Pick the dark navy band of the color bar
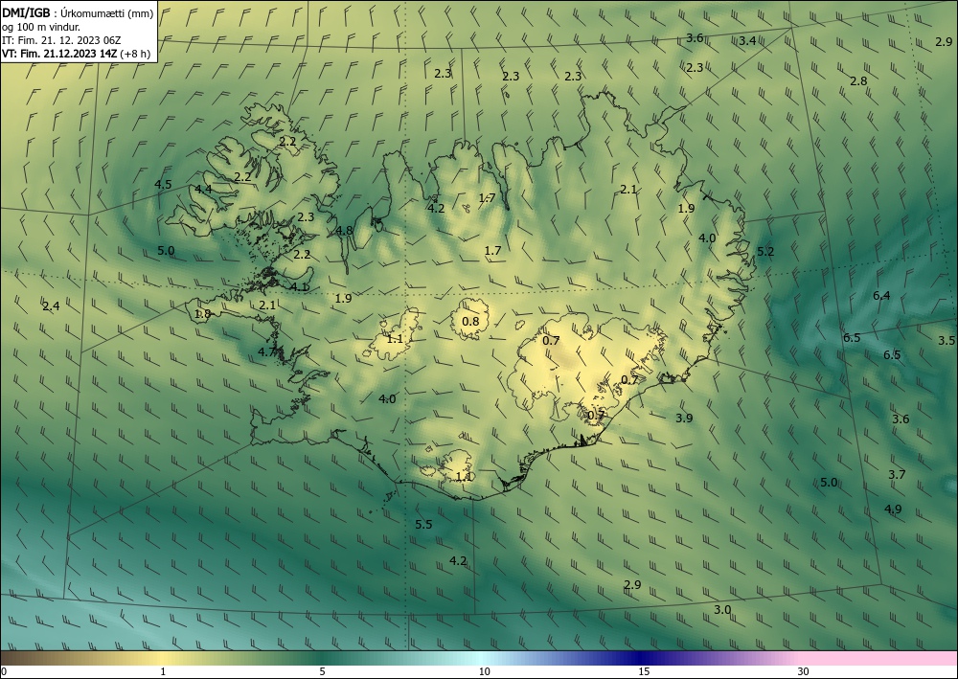 642,658
